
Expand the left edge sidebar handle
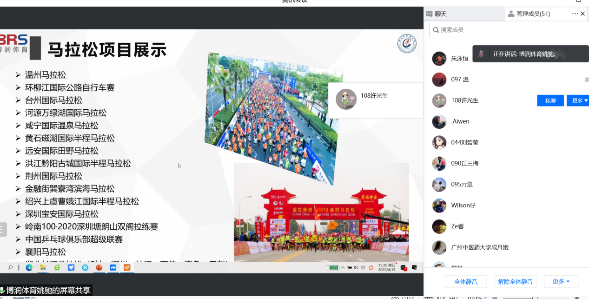point(3,229)
